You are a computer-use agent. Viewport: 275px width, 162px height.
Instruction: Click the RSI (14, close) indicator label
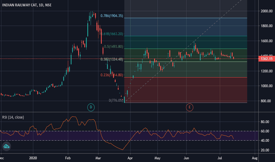click(x=13, y=117)
